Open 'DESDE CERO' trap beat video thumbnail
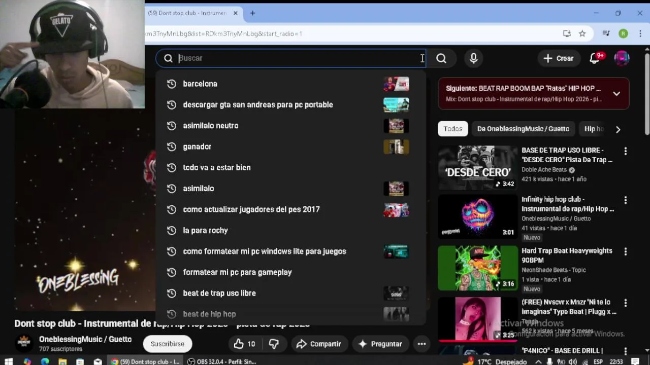 (x=478, y=168)
